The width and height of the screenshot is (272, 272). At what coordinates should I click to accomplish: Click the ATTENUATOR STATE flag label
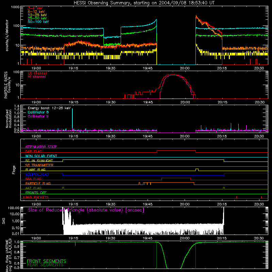click(x=41, y=147)
